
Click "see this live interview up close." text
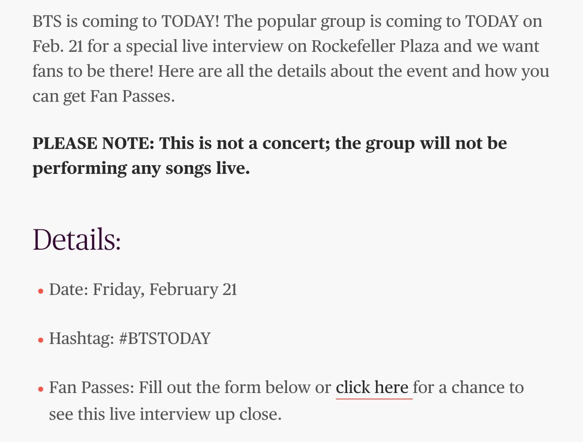pos(165,414)
